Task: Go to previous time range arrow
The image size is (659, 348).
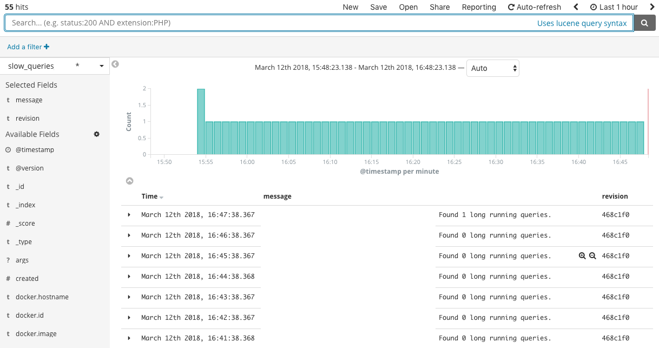Action: 576,7
